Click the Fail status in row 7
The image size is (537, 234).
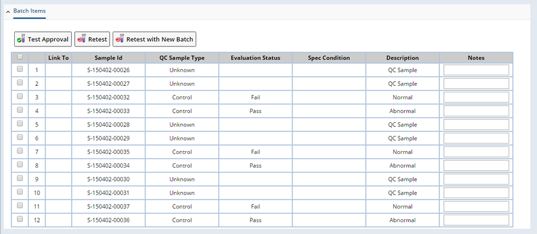point(255,152)
